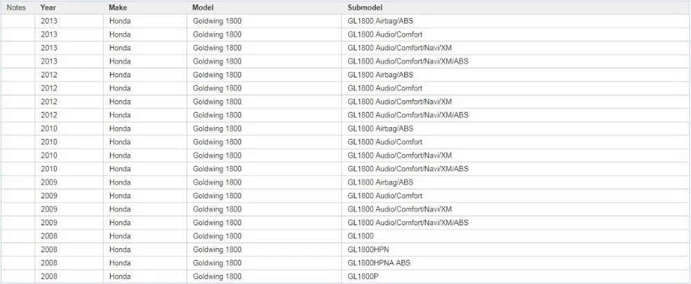Viewport: 691px width, 284px height.
Task: Click year 2010 in Audio/Comfort/Navi/XM/ABS row
Action: click(x=49, y=169)
